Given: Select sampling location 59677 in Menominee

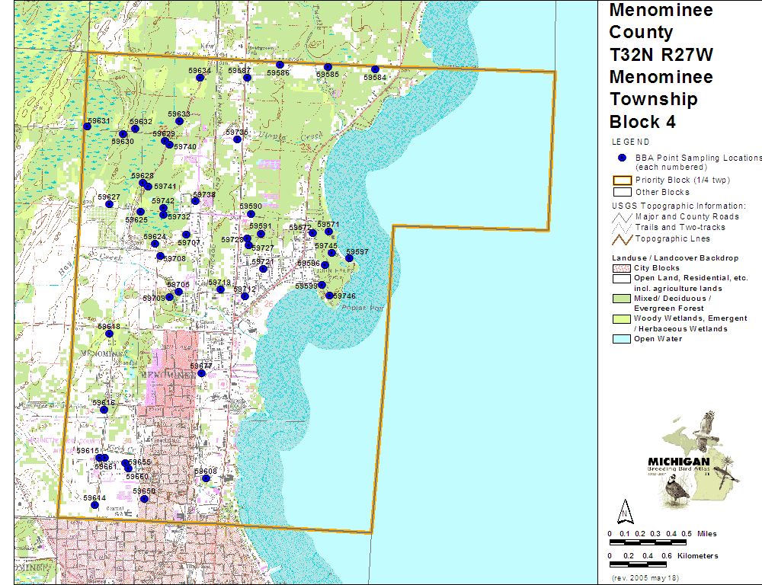Looking at the screenshot, I should tap(201, 373).
